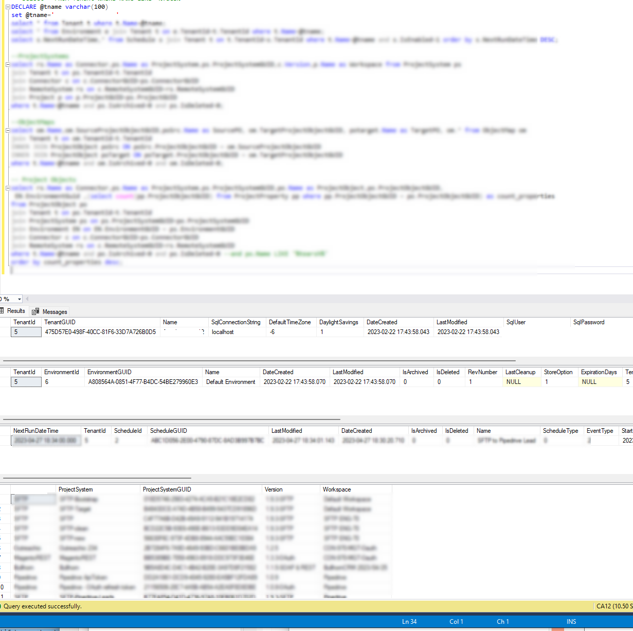633x631 pixels.
Task: Click the Ln 34 line indicator
Action: point(409,621)
